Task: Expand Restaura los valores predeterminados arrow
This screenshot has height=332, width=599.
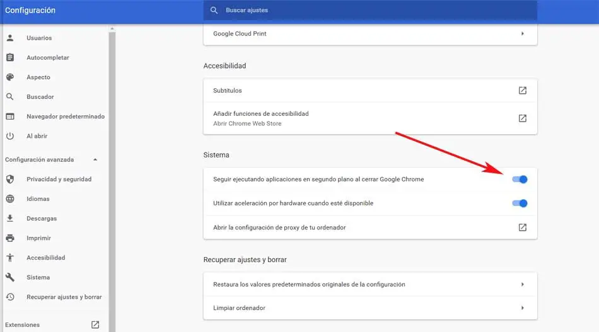Action: pyautogui.click(x=523, y=284)
